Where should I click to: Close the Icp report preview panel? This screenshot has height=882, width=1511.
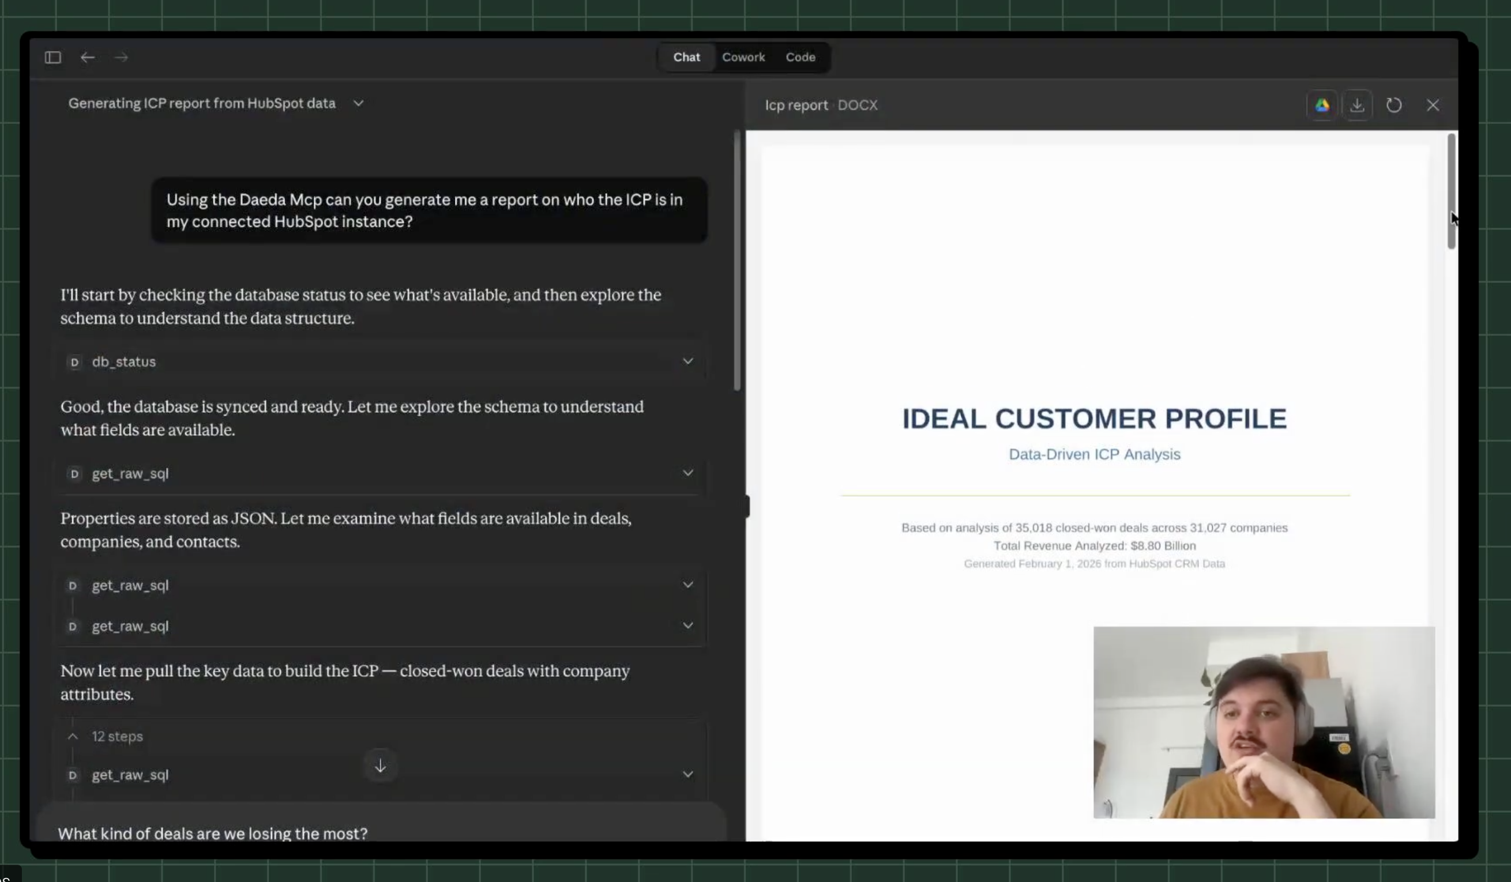click(x=1433, y=105)
